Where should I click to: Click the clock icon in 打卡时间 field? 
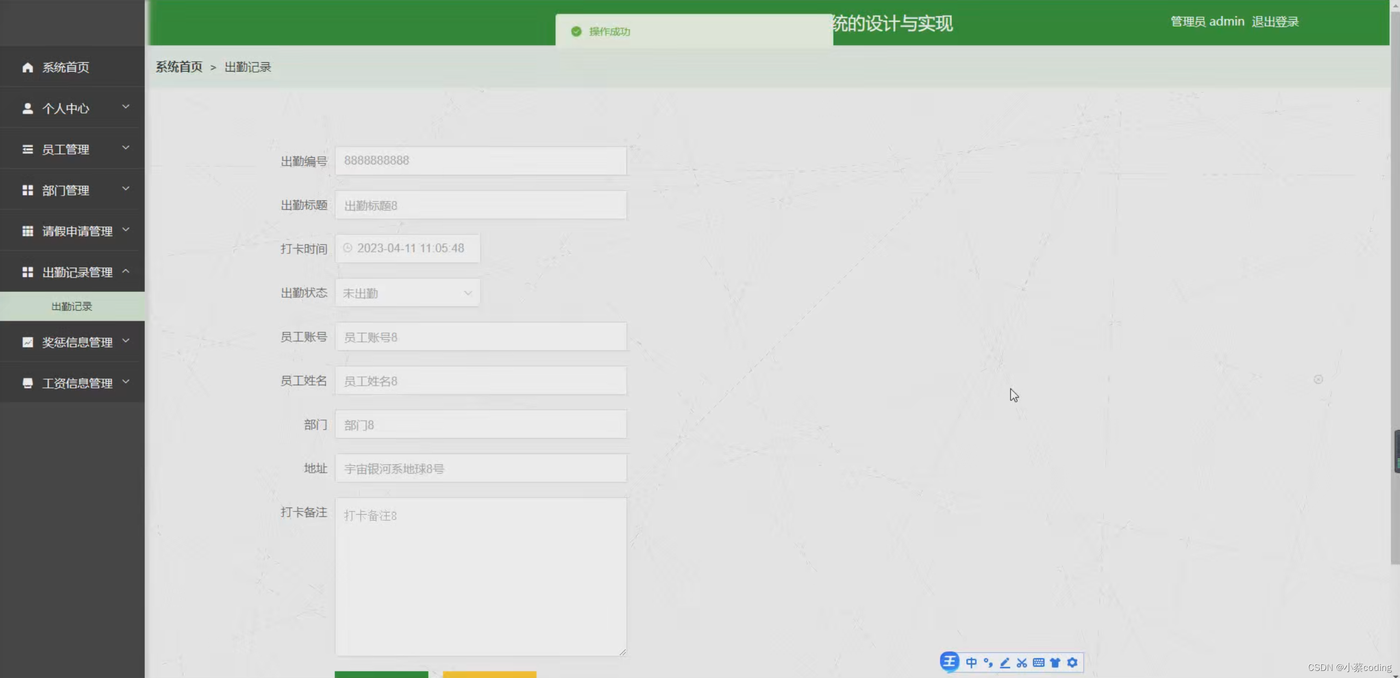coord(347,248)
